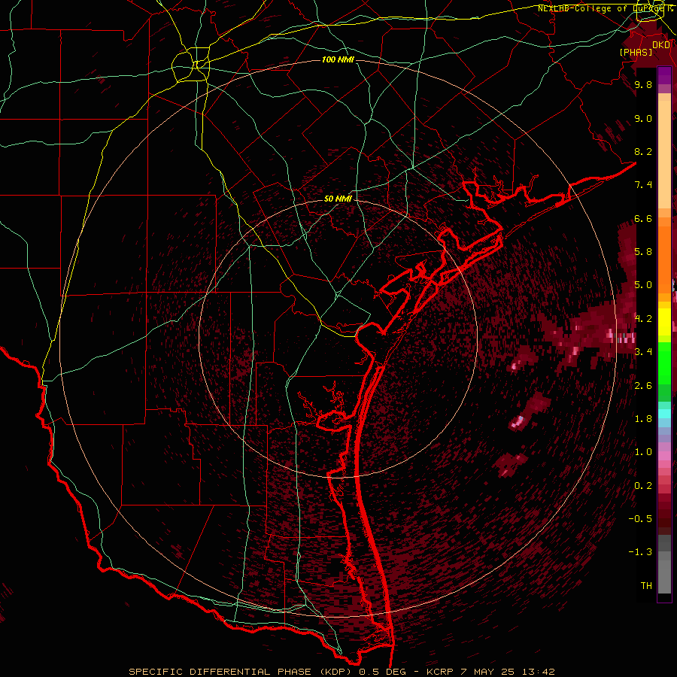
Task: Click the 3.4 value on the color scale
Action: pos(643,352)
